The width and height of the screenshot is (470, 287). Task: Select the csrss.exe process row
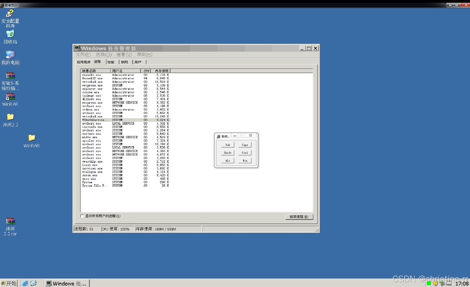[x=126, y=175]
